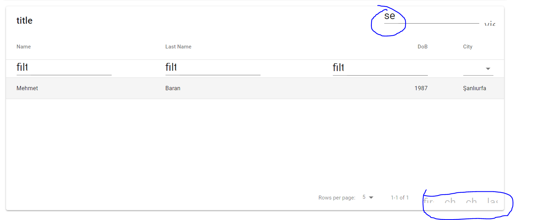Click the filter icon under Last Name column
Screen dimensions: 537x220
point(171,67)
